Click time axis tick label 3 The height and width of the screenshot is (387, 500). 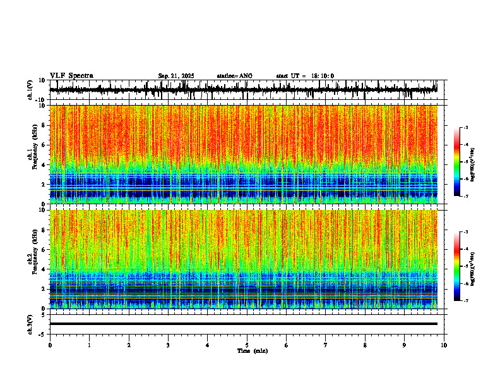(x=168, y=345)
